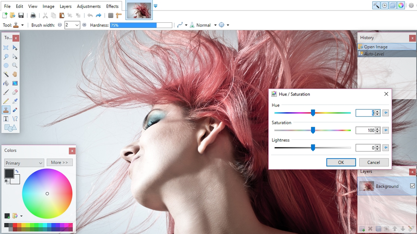Open the Effects menu
The width and height of the screenshot is (417, 234).
(x=112, y=6)
